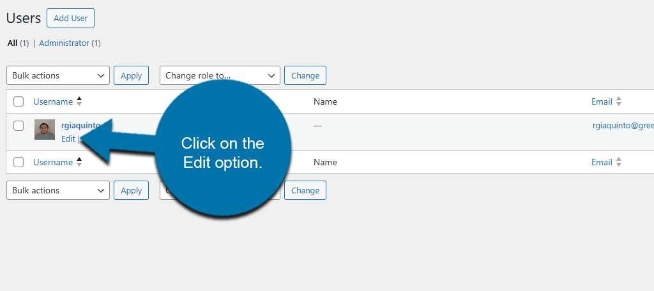654x291 pixels.
Task: Tick the select-all checkbox in header row
Action: [19, 101]
